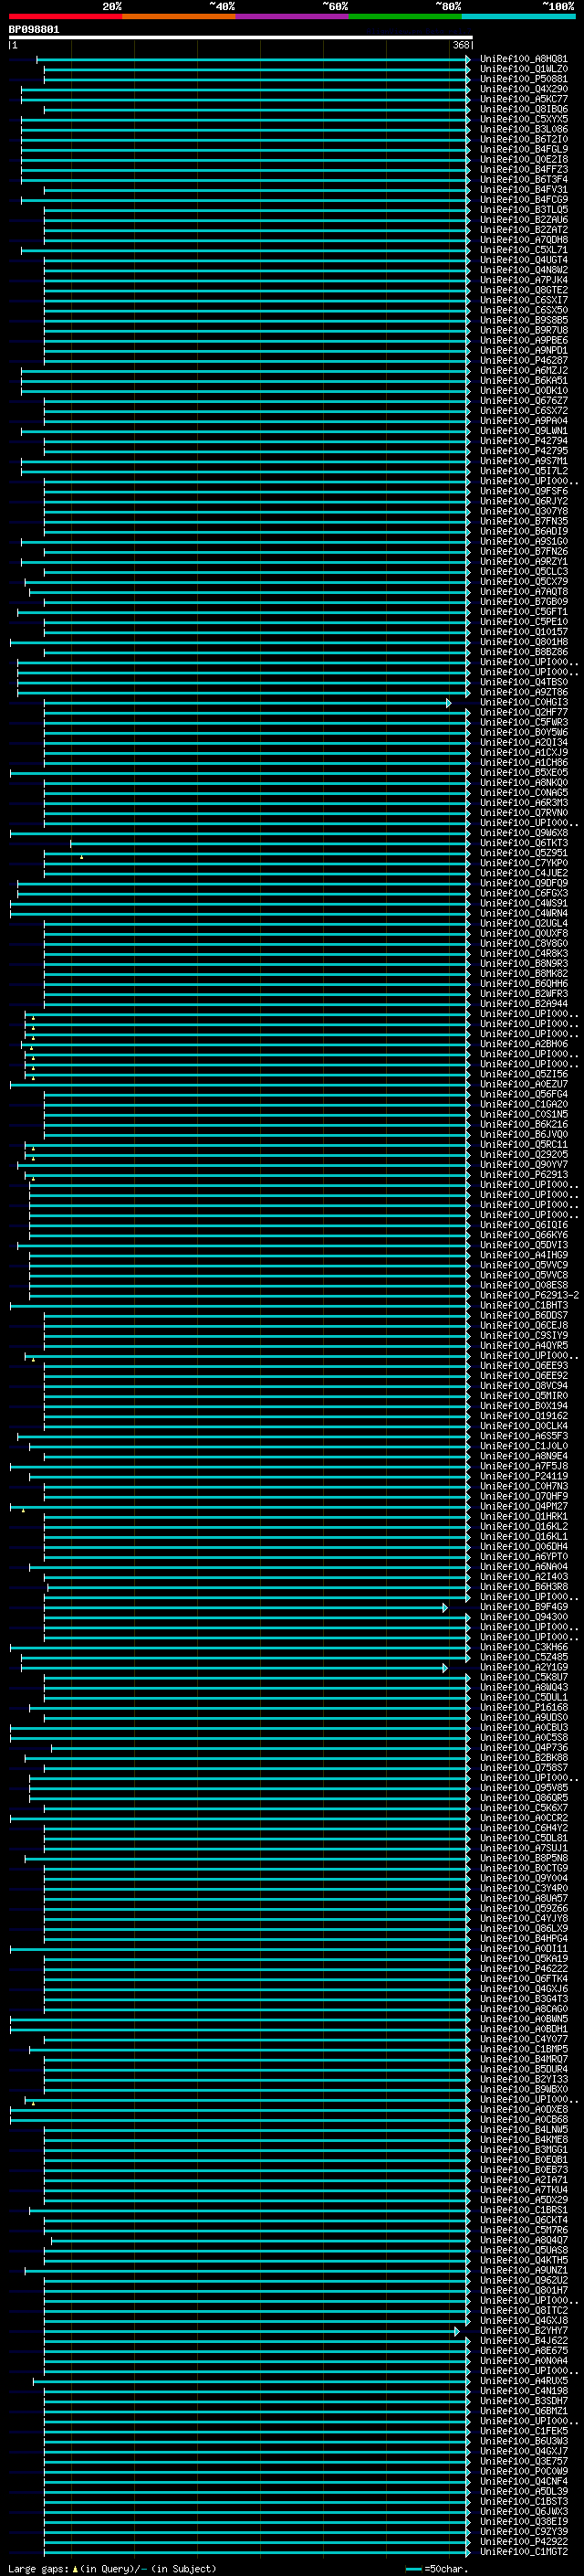Open hit UniRef100_Q16KL2

[x=523, y=1526]
